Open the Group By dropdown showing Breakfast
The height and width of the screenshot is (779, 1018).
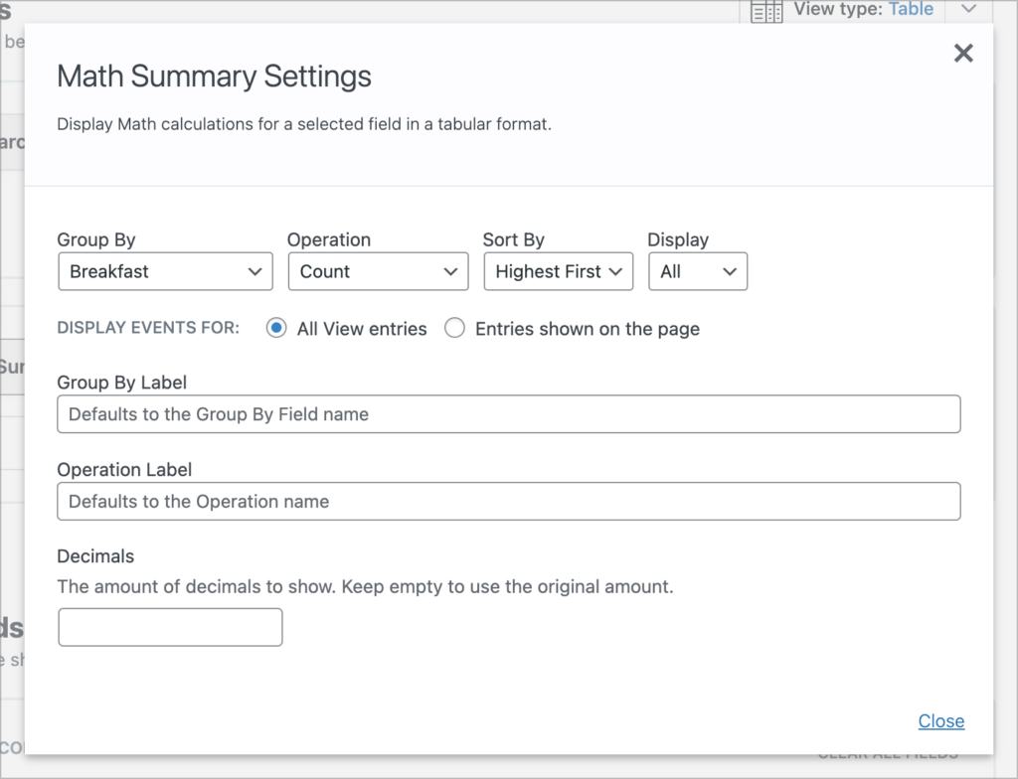[166, 271]
